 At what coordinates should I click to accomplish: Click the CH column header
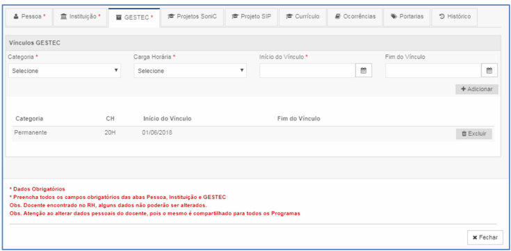[x=110, y=119]
